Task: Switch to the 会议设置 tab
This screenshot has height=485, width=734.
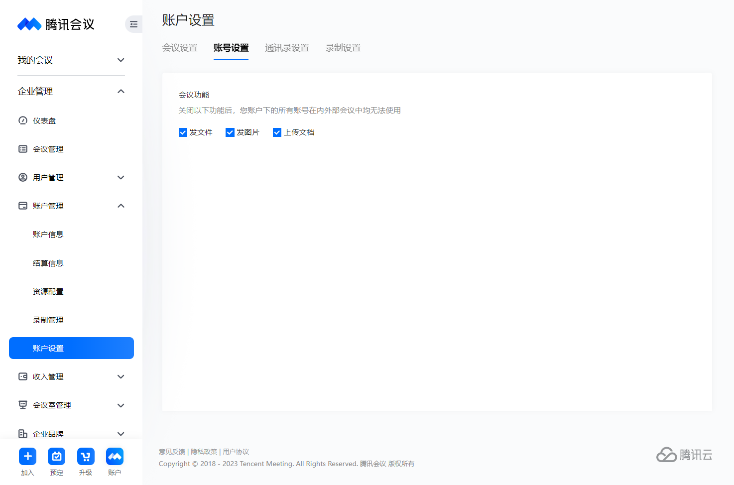Action: click(x=180, y=48)
